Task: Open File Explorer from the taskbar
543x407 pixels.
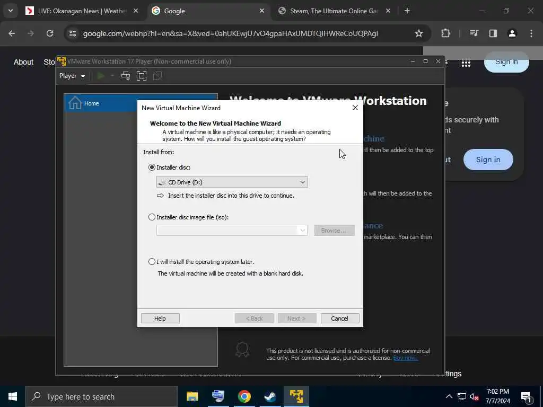Action: [192, 396]
